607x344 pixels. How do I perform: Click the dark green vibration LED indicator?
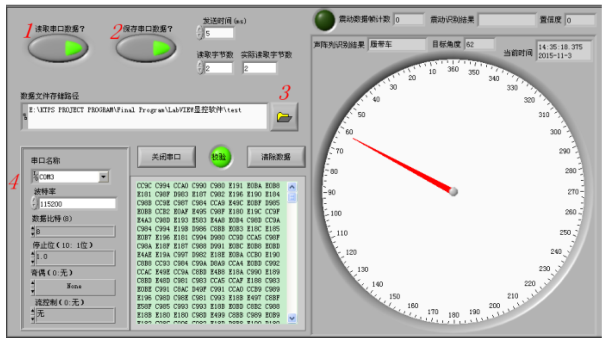point(324,20)
